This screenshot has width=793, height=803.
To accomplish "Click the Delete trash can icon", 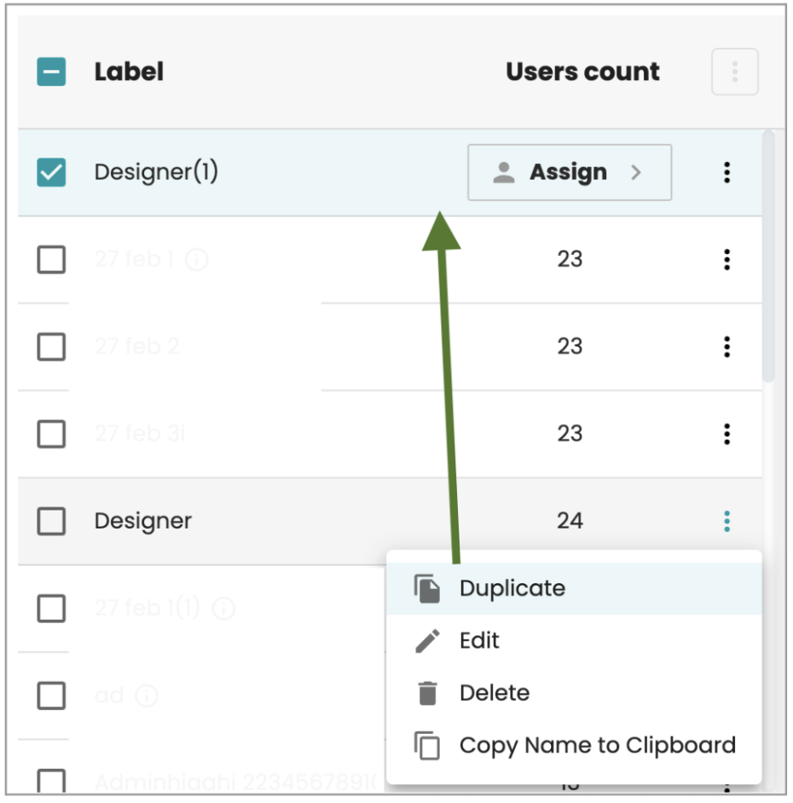I will [427, 694].
